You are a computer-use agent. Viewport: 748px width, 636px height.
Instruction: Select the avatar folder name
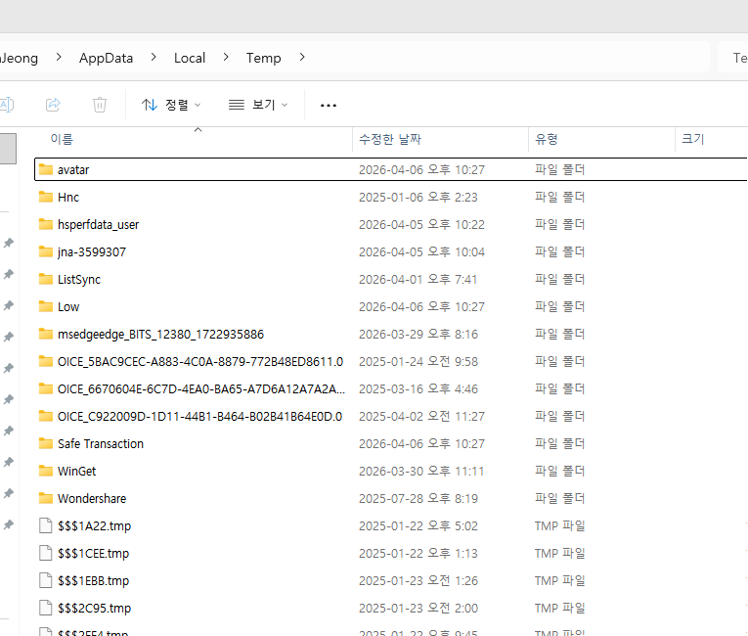[x=73, y=170]
